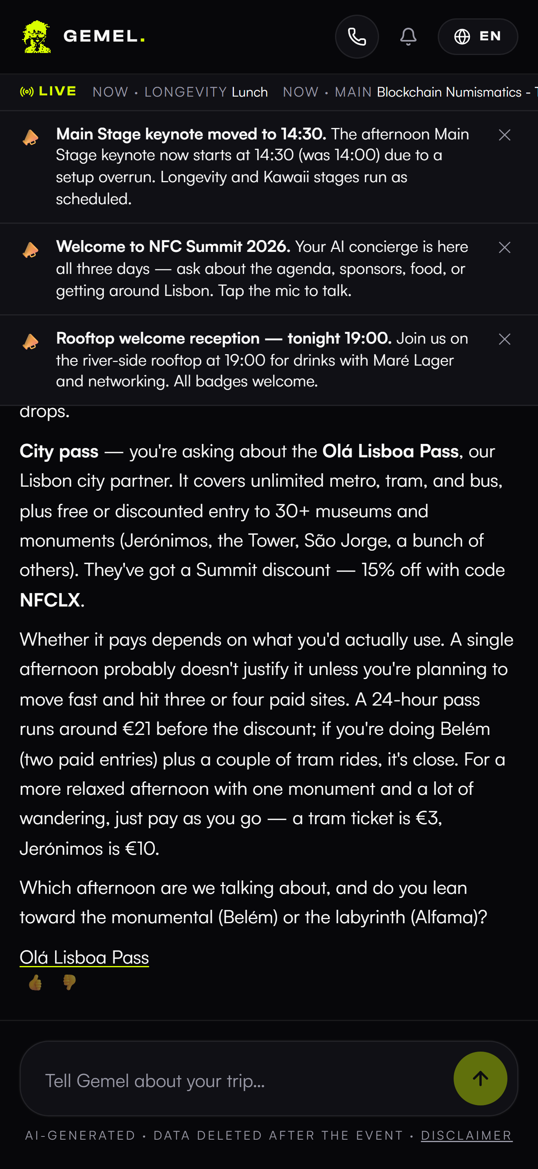Click the megaphone icon on rooftop notice
538x1169 pixels.
click(31, 342)
